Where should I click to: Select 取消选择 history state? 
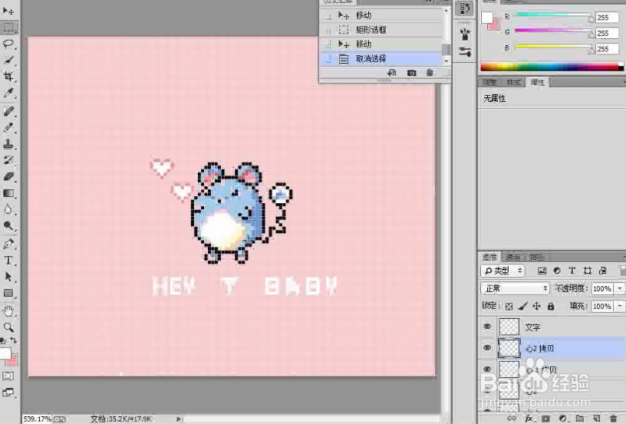click(383, 59)
